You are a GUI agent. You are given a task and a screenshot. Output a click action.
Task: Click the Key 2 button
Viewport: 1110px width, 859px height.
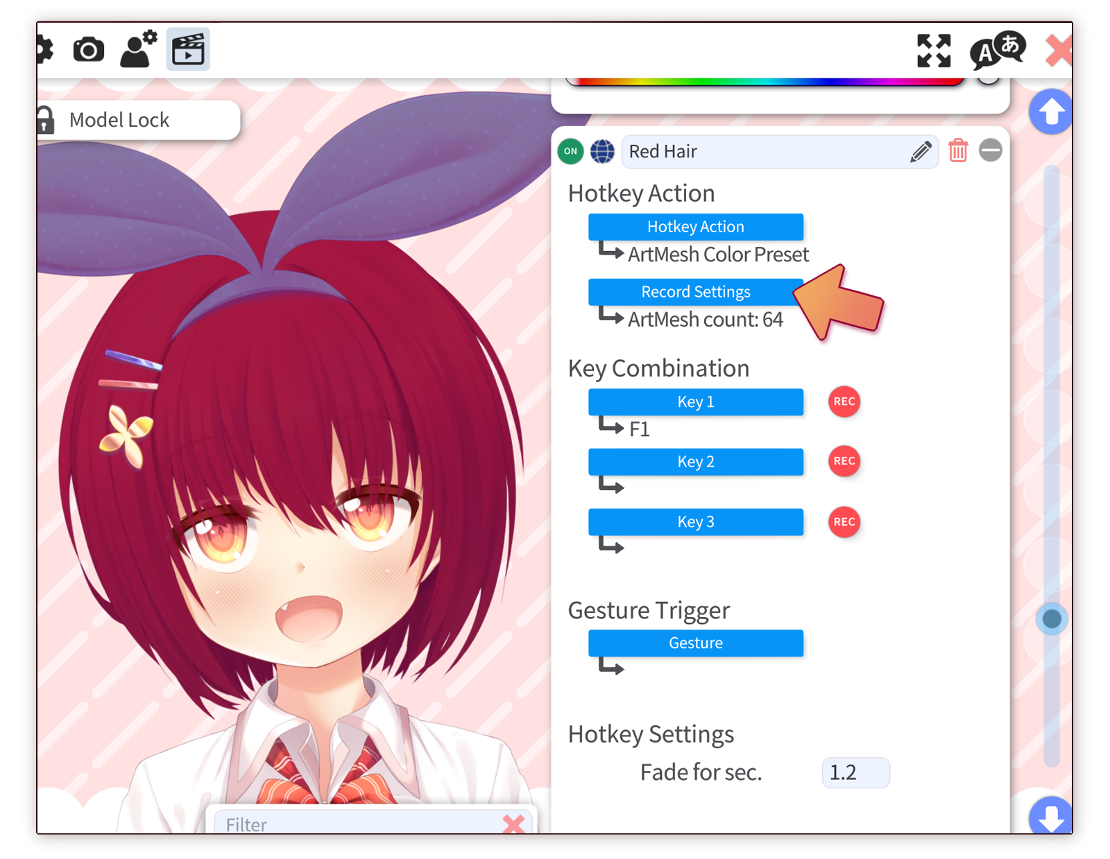coord(696,462)
